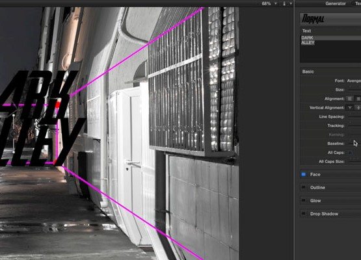Screen dimensions: 361x260
Task: Open the 68% viewer zoom dropdown
Action: pos(269,3)
